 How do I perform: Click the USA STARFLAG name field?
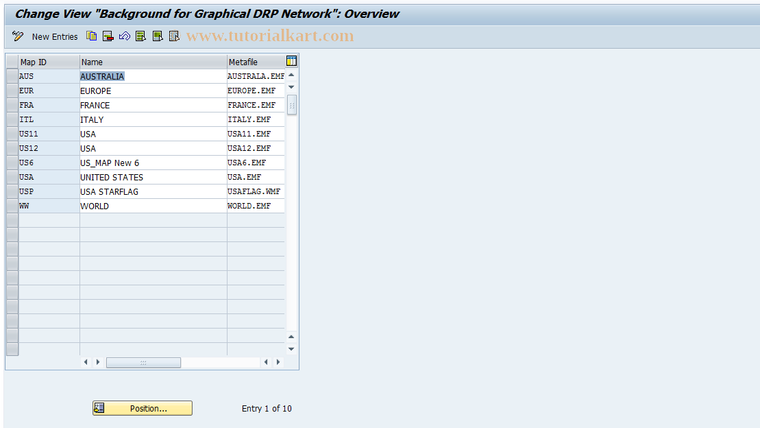[153, 191]
